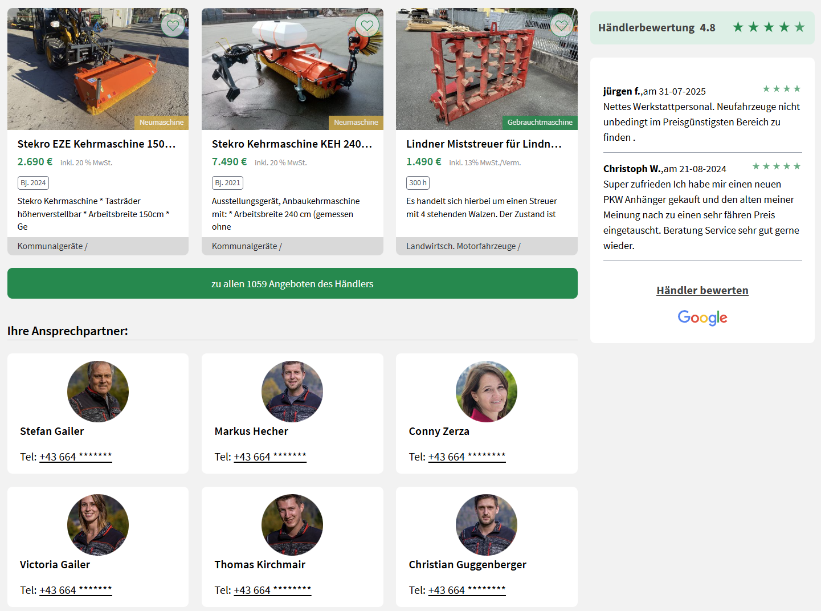Open Stekro Kehrmaschine KEH 240 title

point(292,144)
